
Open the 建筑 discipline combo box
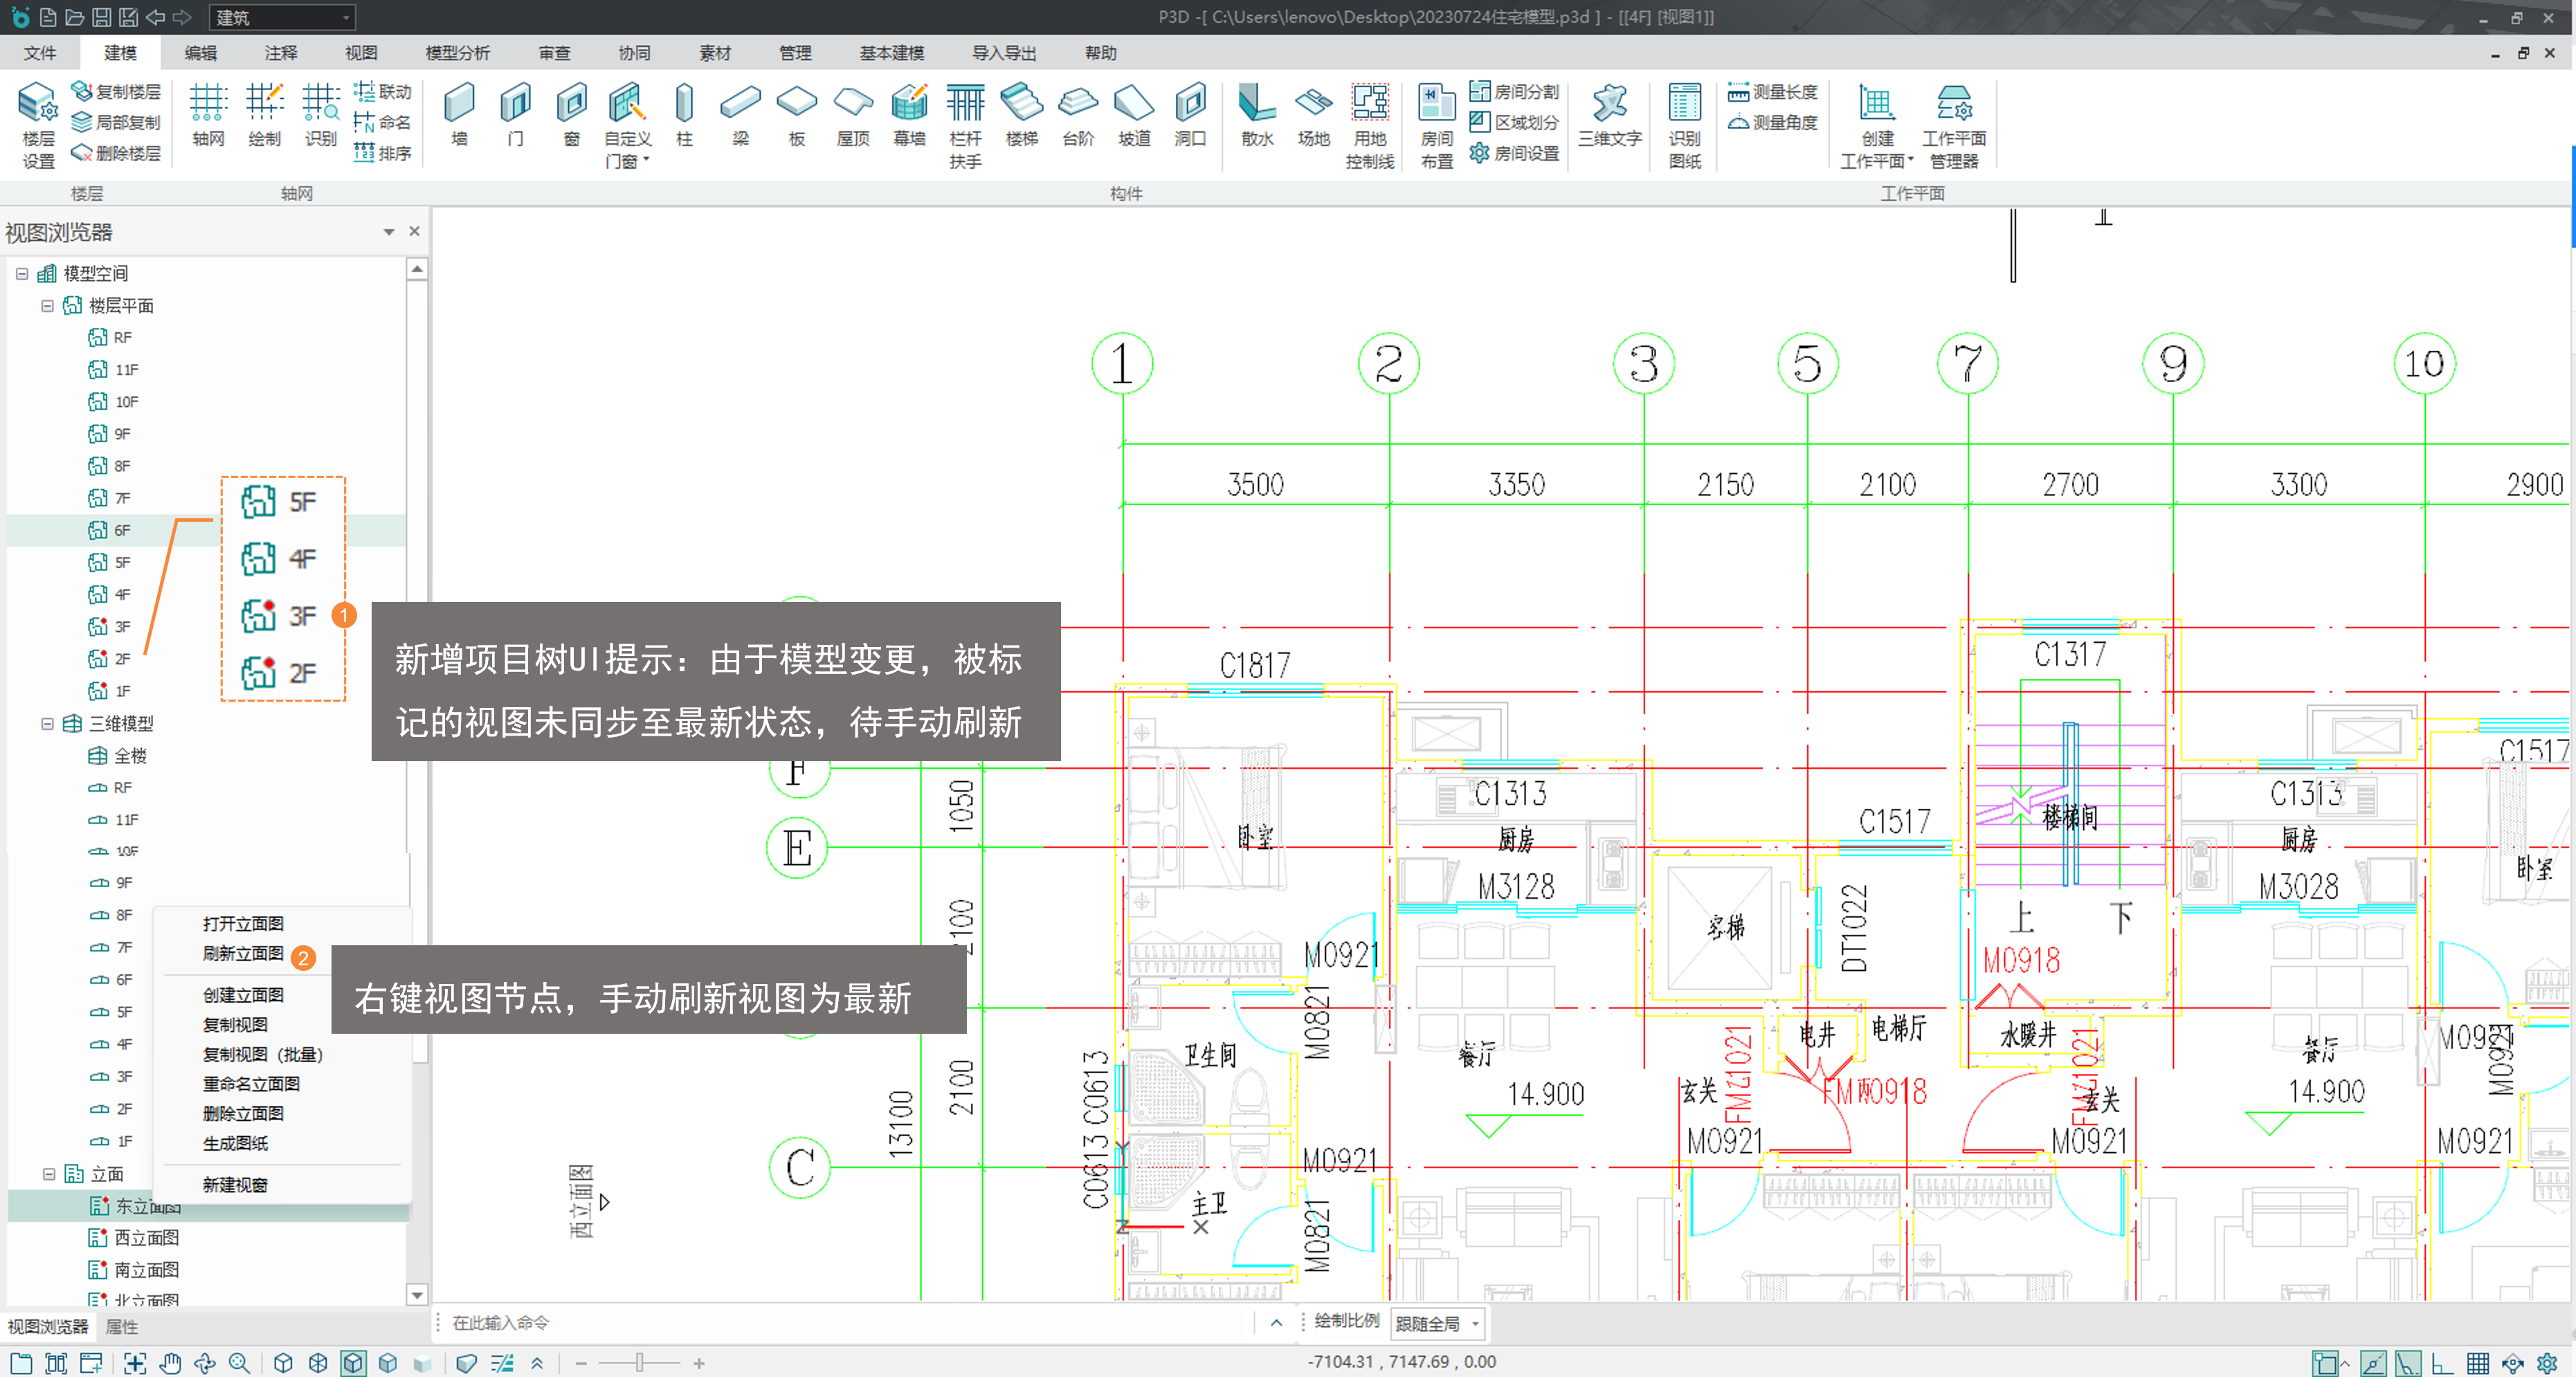pos(283,17)
